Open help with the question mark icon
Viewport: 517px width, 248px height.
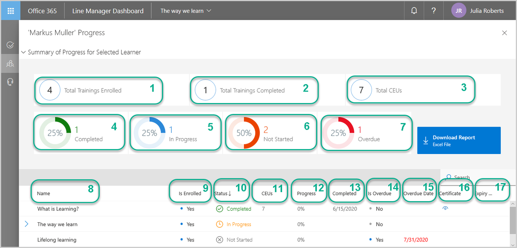coord(433,10)
